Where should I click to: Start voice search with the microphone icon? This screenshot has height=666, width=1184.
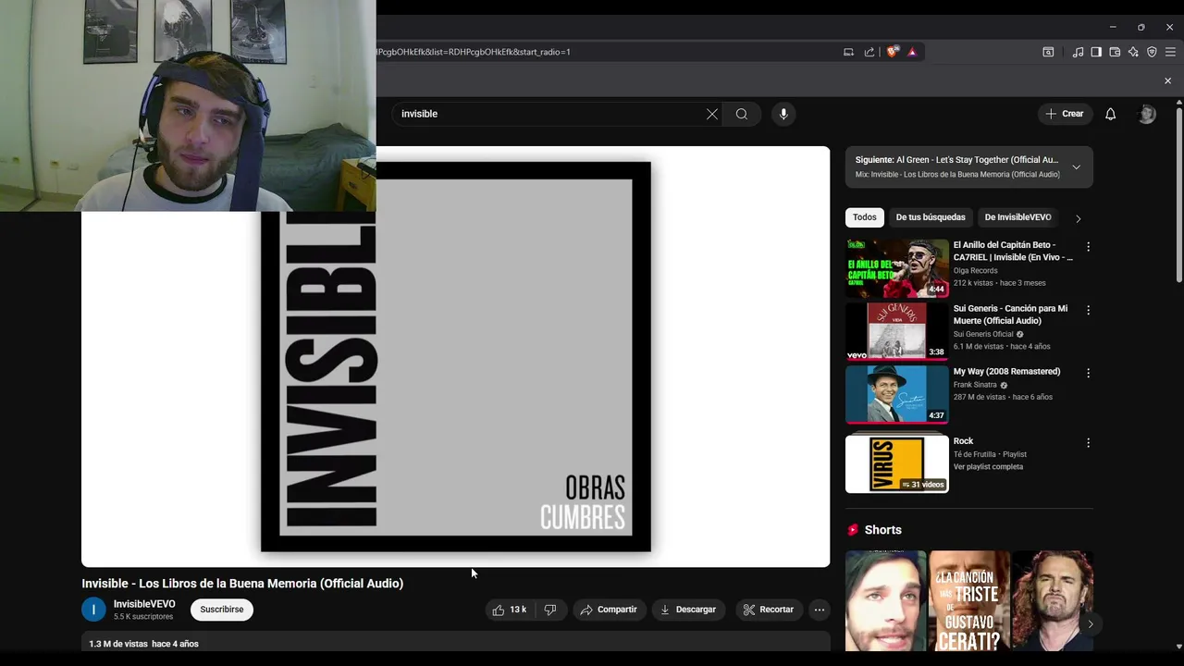[783, 114]
